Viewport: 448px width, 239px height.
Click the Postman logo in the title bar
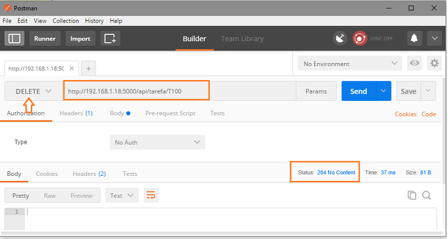[x=7, y=8]
